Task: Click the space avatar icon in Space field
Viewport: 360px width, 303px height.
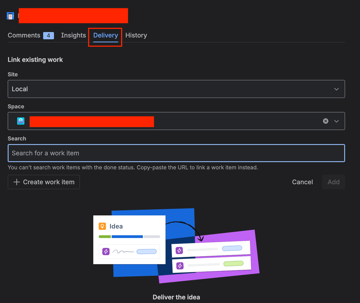Action: (21, 121)
